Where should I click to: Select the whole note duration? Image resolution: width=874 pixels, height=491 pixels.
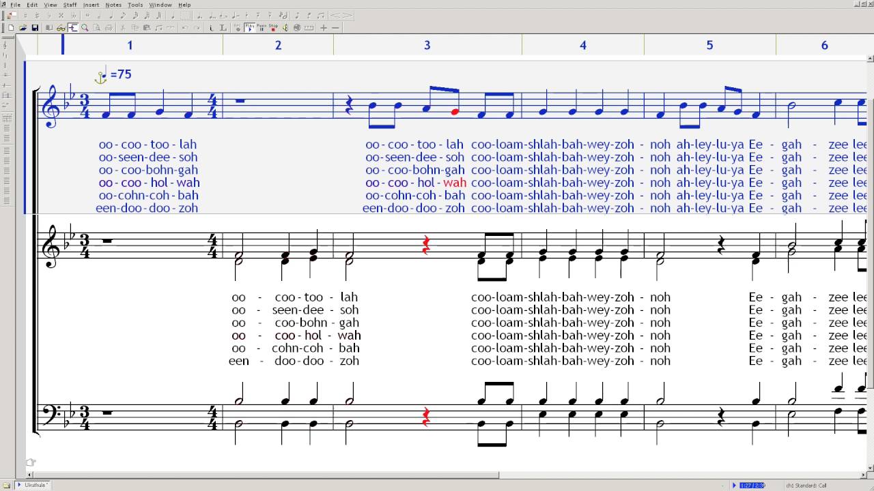(87, 15)
